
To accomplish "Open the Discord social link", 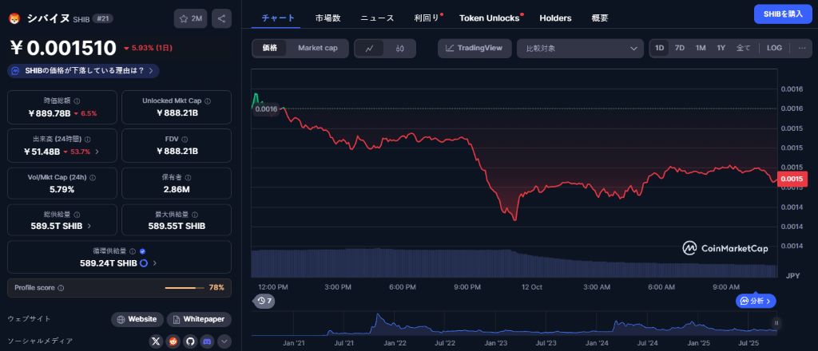I will 208,341.
